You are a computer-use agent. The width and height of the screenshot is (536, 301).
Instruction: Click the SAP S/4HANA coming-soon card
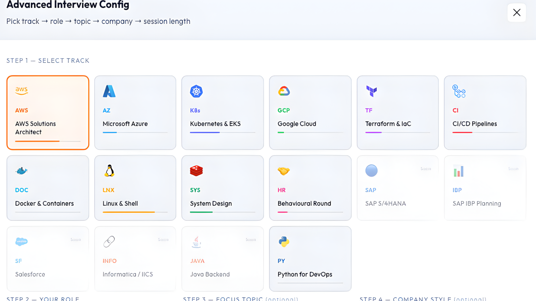(x=397, y=188)
